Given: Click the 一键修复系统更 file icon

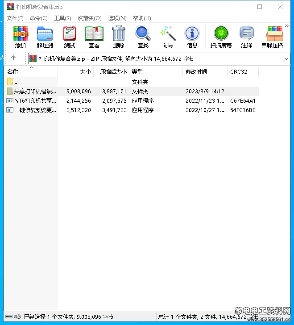Looking at the screenshot, I should pos(10,110).
